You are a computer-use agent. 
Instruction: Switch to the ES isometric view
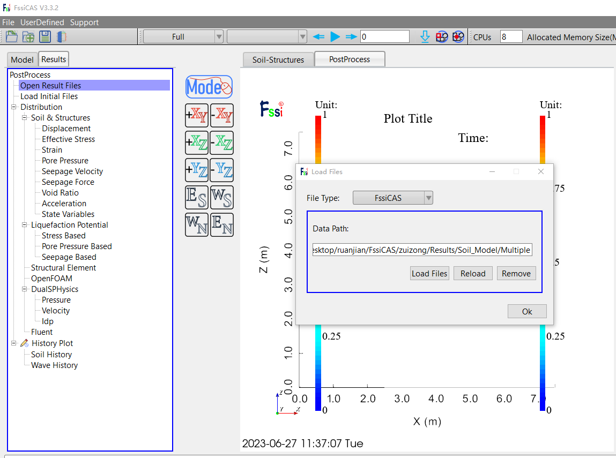pyautogui.click(x=196, y=198)
